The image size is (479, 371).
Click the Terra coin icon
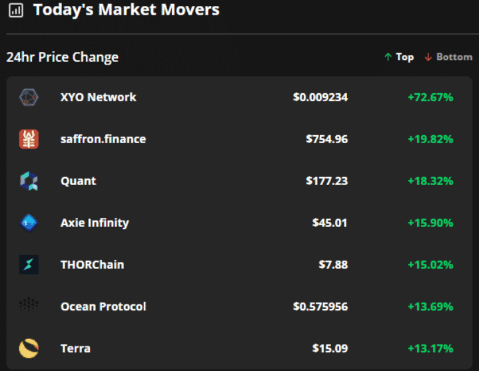pyautogui.click(x=29, y=348)
